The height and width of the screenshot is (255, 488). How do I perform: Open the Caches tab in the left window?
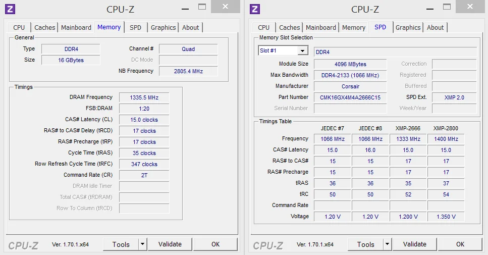click(x=44, y=27)
